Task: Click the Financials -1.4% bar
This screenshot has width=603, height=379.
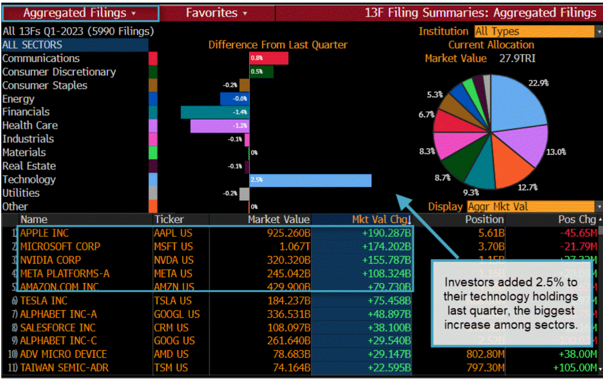Action: [x=215, y=112]
